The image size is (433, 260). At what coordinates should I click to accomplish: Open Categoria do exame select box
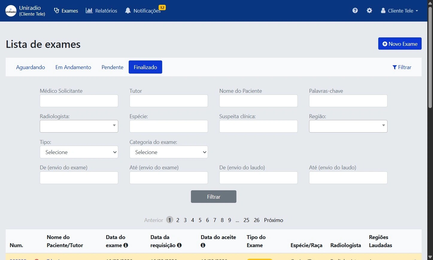[x=168, y=152]
